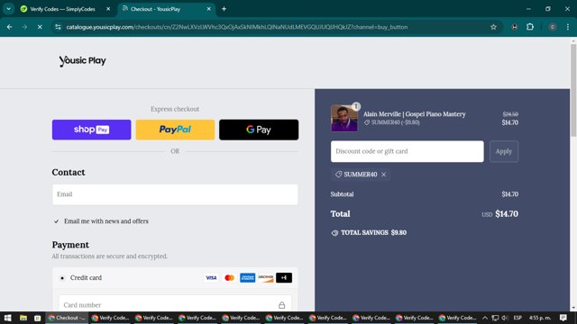Click the 'Alain Merville | Gospel Piano Mastery' title
Screen dimensions: 577x324
tap(415, 114)
